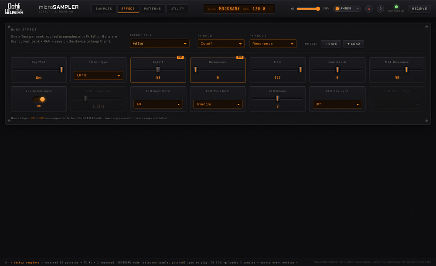Click the BANK EFFECT panel heading
The width and height of the screenshot is (436, 266).
24,30
